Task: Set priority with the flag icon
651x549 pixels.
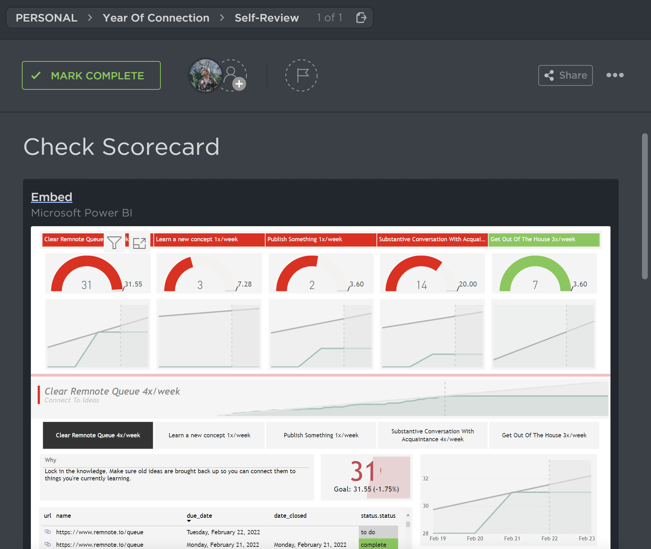Action: 301,75
